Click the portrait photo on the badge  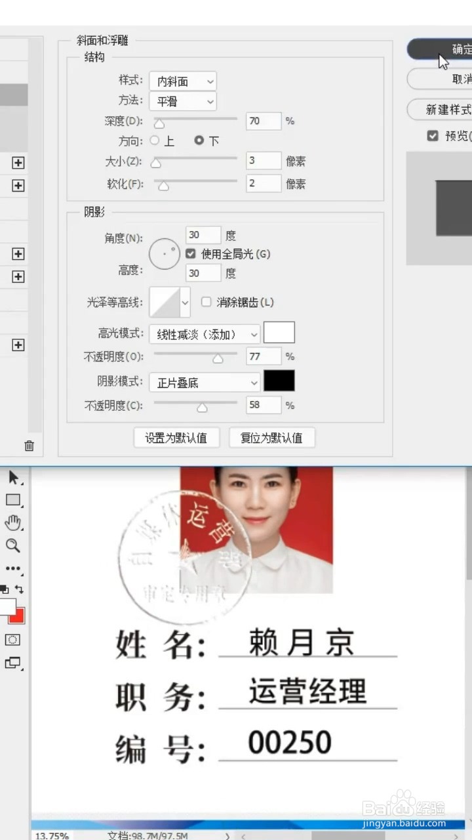(x=256, y=530)
